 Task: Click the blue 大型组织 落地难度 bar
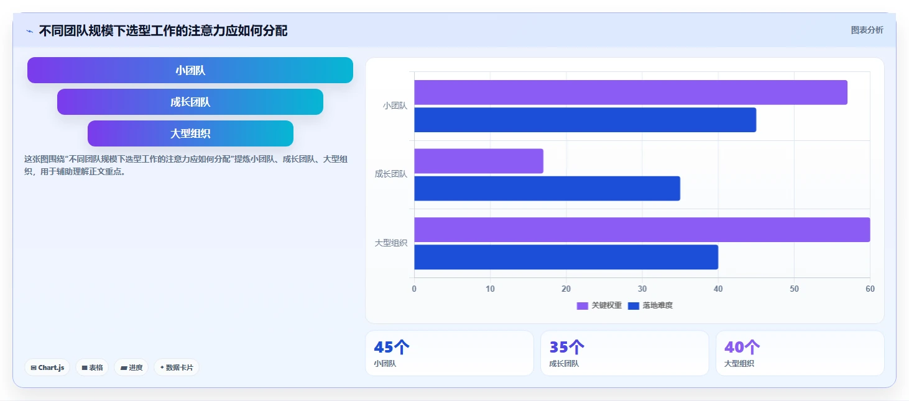pyautogui.click(x=566, y=257)
